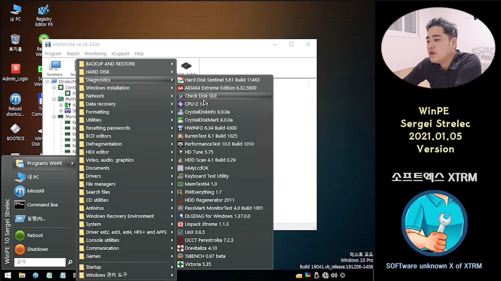Open Monitoring menu in HWiNFO64
Image resolution: width=501 pixels, height=281 pixels.
click(x=95, y=54)
